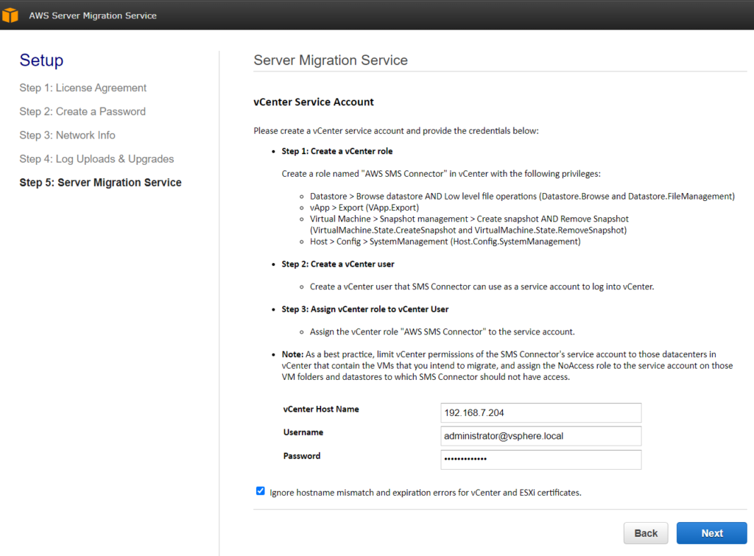Click the 'Create a vCenter user that SMS Connector' line
Screen dimensions: 754x556
point(482,286)
